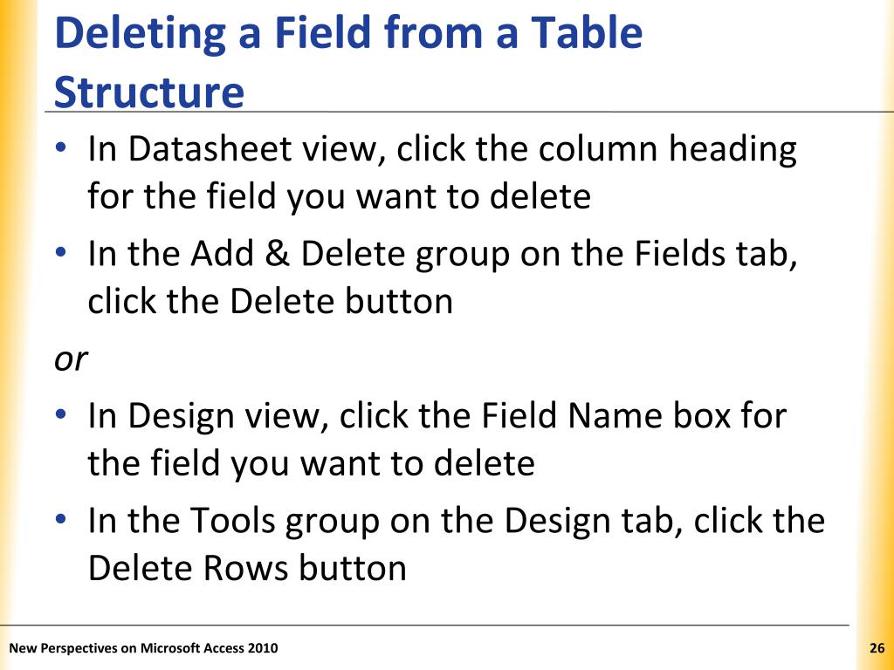
Task: Select the text "In Datasheet view, click the column heading"
Action: pyautogui.click(x=443, y=150)
